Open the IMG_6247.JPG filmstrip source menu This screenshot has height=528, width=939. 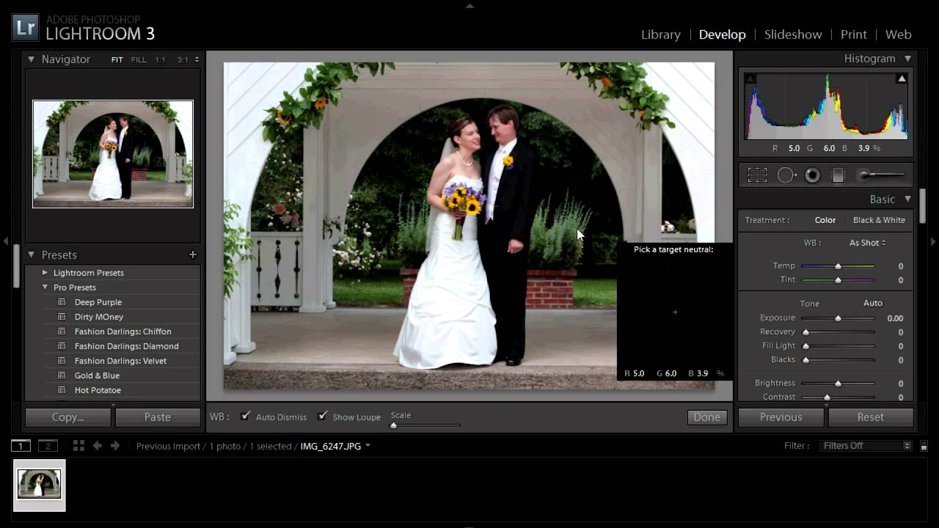click(335, 446)
